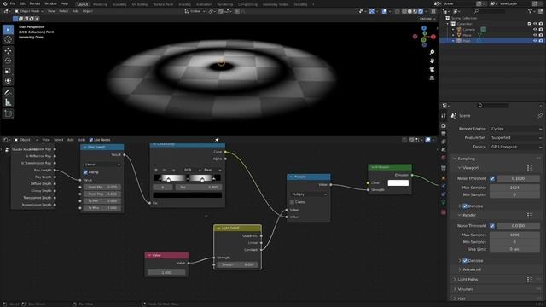Click the Viewport Max Samples field
The image size is (546, 307).
click(514, 188)
